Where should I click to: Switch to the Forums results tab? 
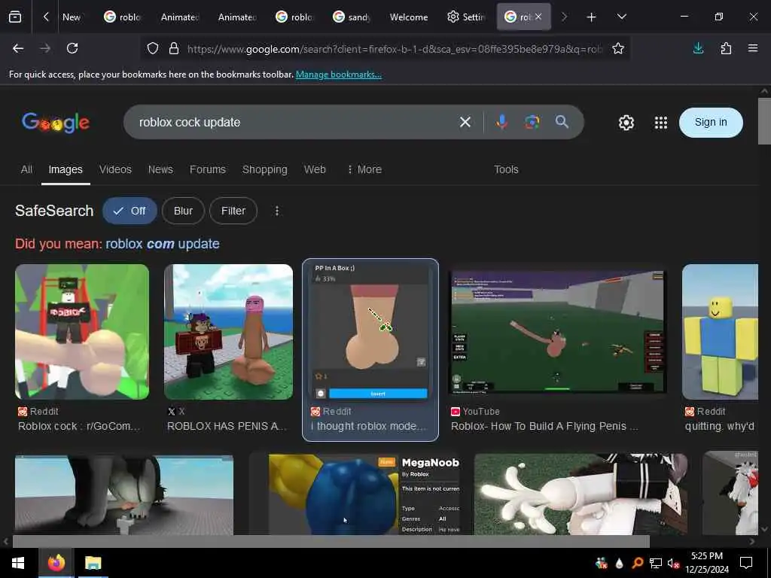(208, 169)
